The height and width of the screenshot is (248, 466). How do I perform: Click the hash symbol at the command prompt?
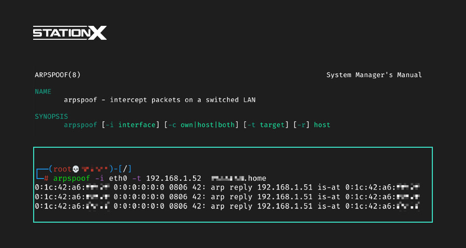tap(46, 178)
